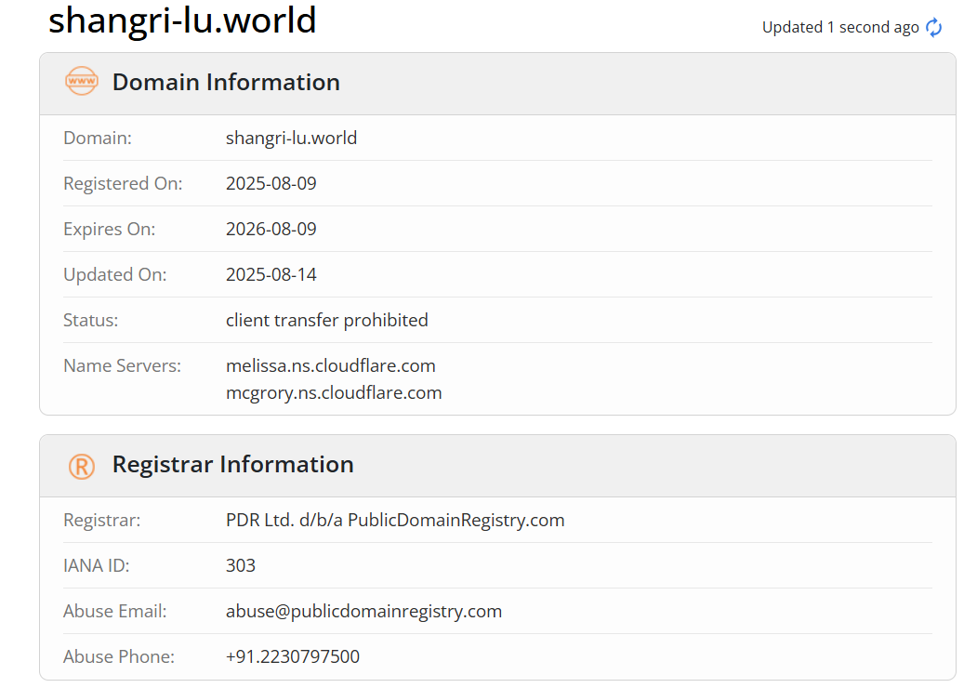Click the 'Name Servers:' label
977x688 pixels.
point(122,365)
